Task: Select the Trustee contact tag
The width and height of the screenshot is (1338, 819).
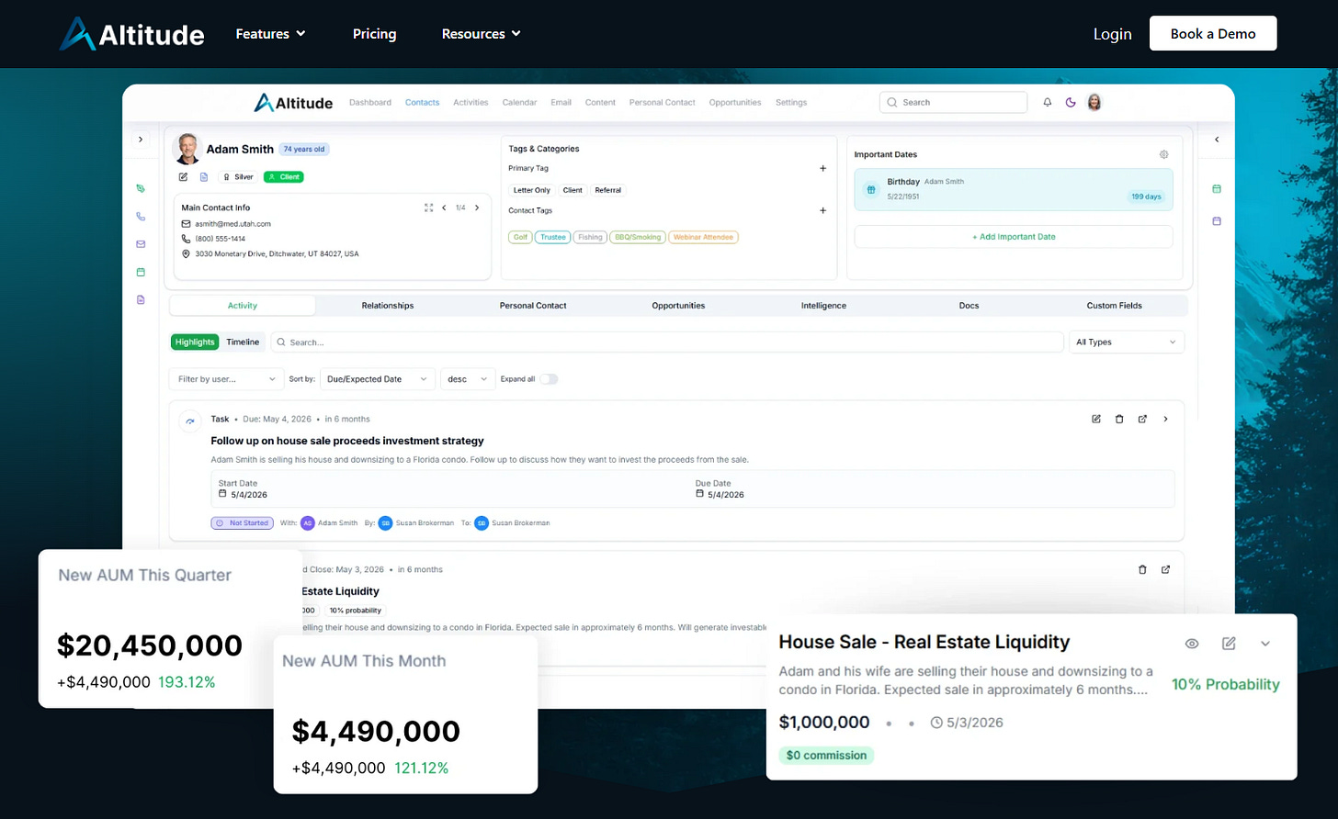Action: [553, 237]
